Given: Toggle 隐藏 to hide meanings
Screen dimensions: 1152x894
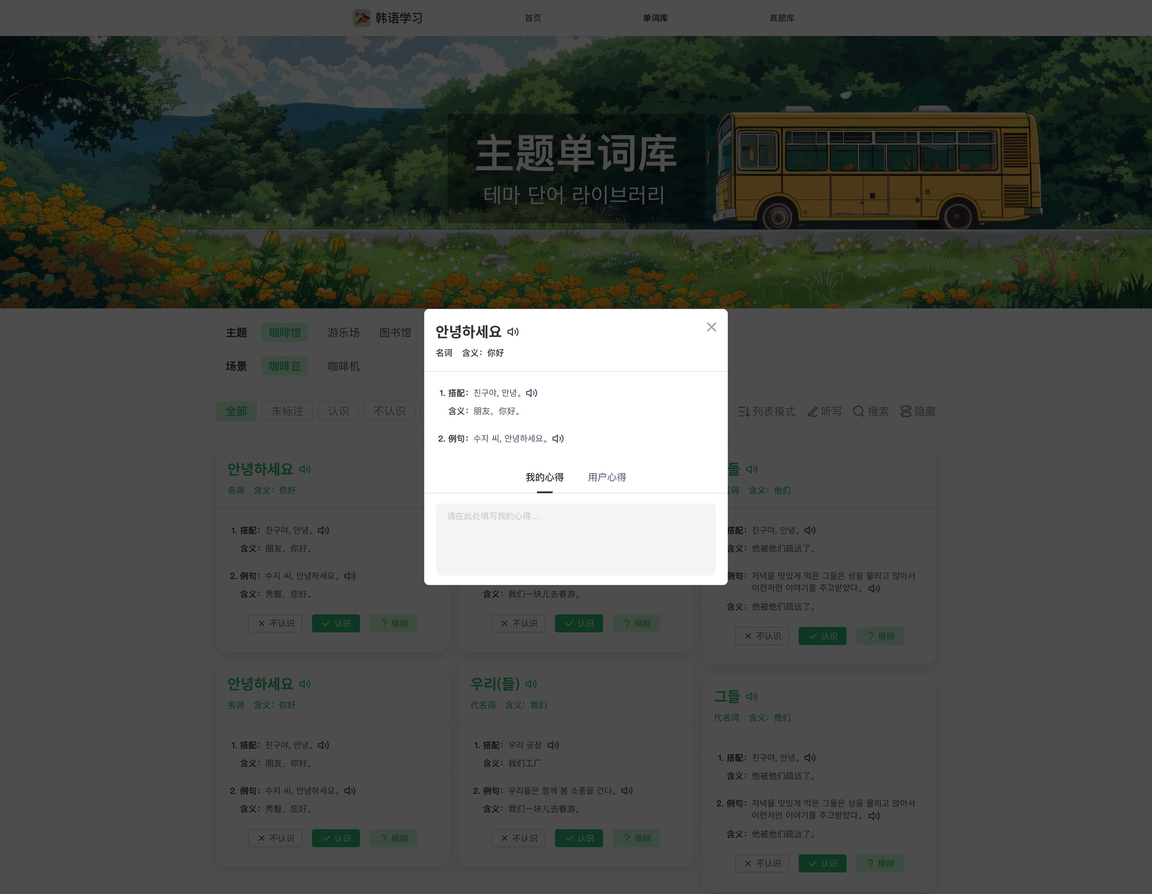Looking at the screenshot, I should tap(918, 411).
